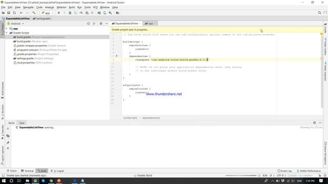Open the File menu
This screenshot has height=184, width=328.
click(3, 7)
